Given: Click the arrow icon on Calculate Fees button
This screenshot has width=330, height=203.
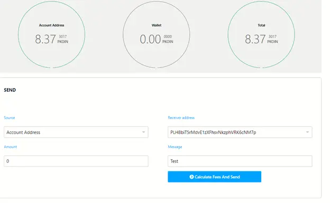Looking at the screenshot, I should [x=191, y=177].
